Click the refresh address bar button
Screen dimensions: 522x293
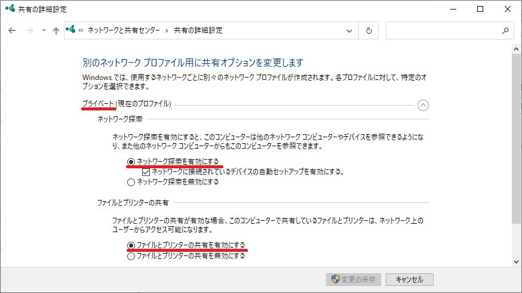[x=369, y=30]
